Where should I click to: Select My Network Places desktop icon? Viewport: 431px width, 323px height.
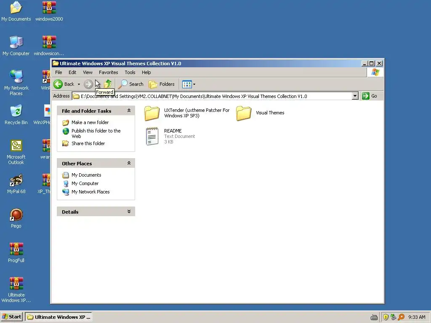[16, 83]
